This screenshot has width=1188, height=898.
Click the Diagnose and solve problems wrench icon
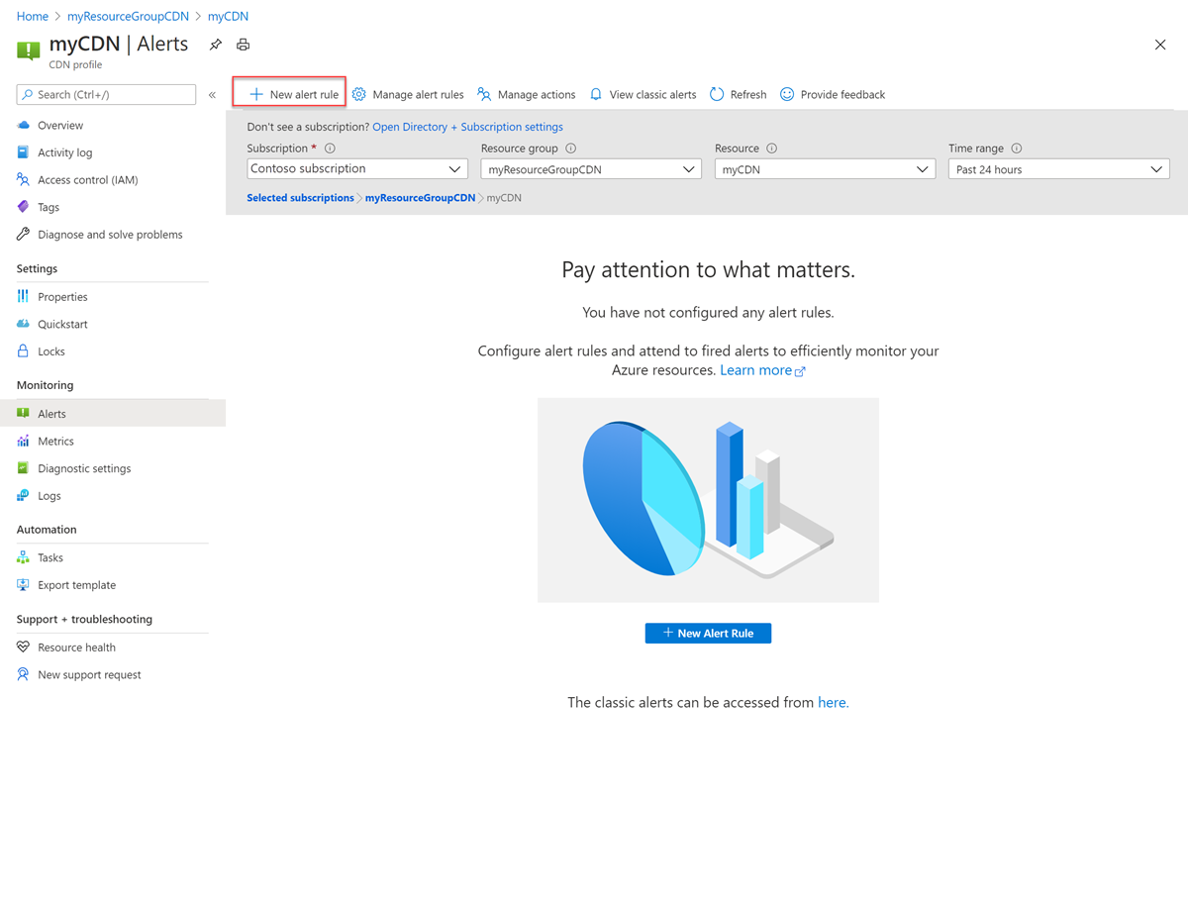[x=24, y=235]
